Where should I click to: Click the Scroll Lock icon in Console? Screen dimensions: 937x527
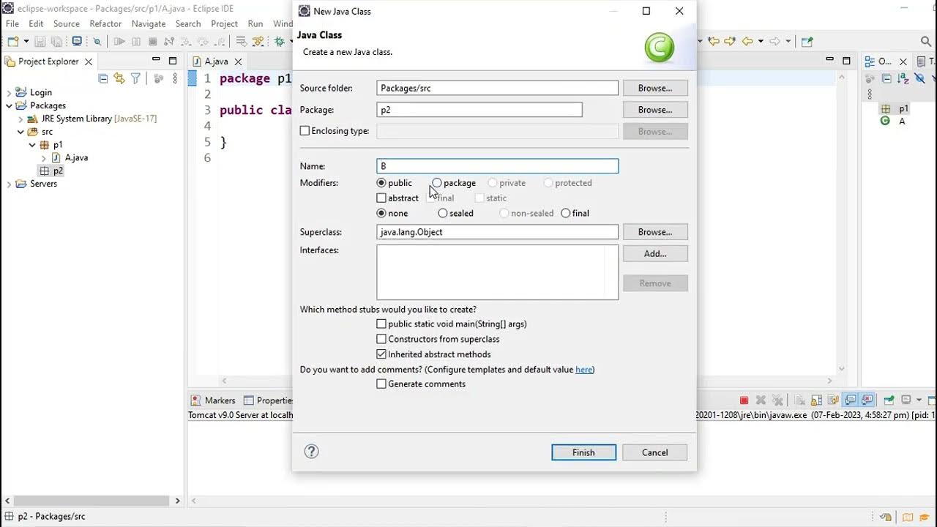815,400
